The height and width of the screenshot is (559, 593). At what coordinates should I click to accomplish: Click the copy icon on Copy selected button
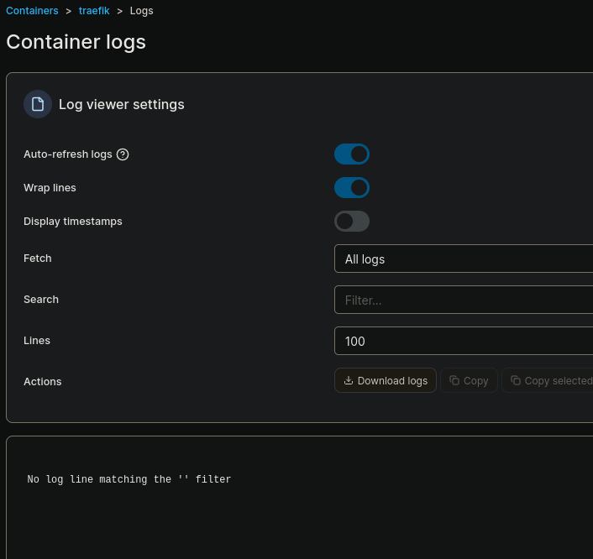[x=516, y=380]
